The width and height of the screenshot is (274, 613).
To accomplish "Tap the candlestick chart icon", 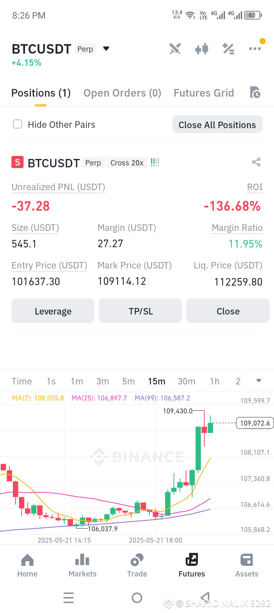I will [202, 49].
